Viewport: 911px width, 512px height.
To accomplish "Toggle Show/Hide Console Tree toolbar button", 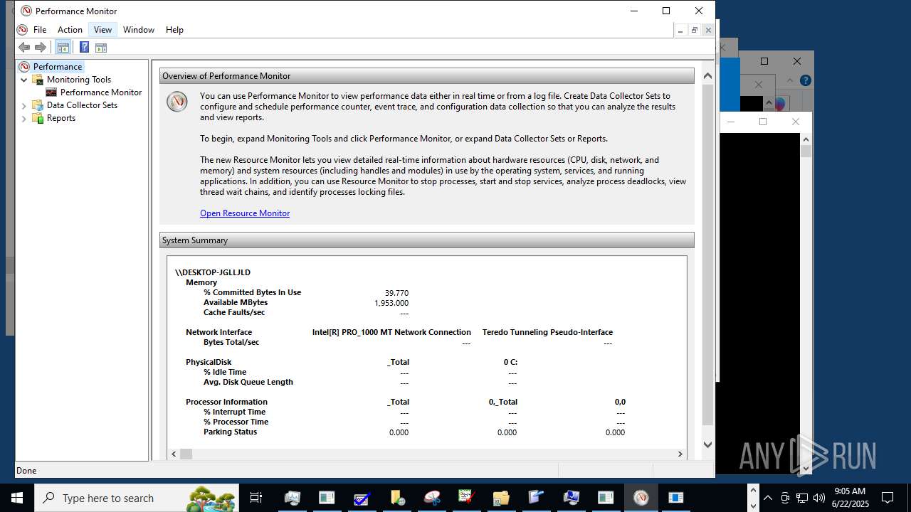I will [63, 48].
